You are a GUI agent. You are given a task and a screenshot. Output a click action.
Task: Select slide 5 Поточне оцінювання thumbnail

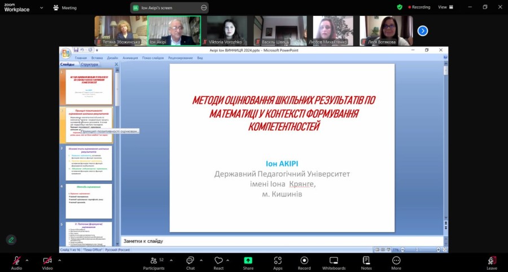pyautogui.click(x=89, y=234)
